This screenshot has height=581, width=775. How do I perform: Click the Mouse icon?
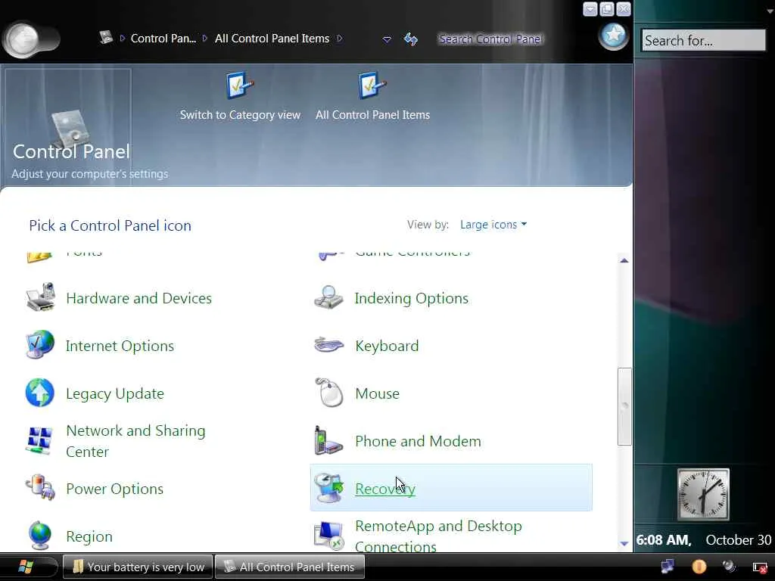tap(328, 393)
